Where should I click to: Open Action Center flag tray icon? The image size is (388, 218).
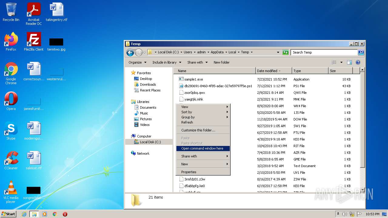pyautogui.click(x=359, y=214)
